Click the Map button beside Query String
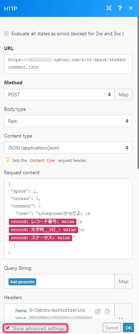The image size is (139, 334). click(x=124, y=281)
